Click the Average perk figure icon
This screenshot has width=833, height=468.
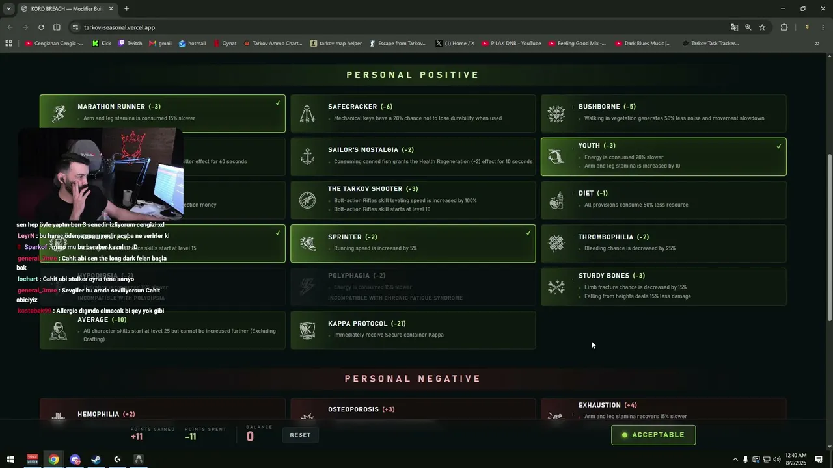point(59,330)
